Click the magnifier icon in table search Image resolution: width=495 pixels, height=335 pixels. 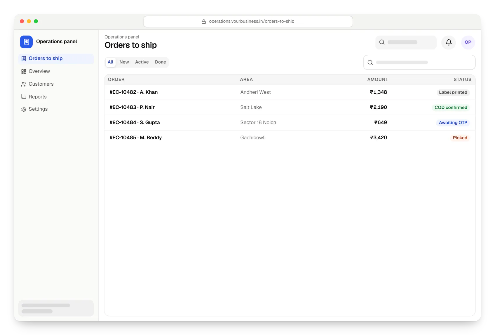click(x=370, y=62)
